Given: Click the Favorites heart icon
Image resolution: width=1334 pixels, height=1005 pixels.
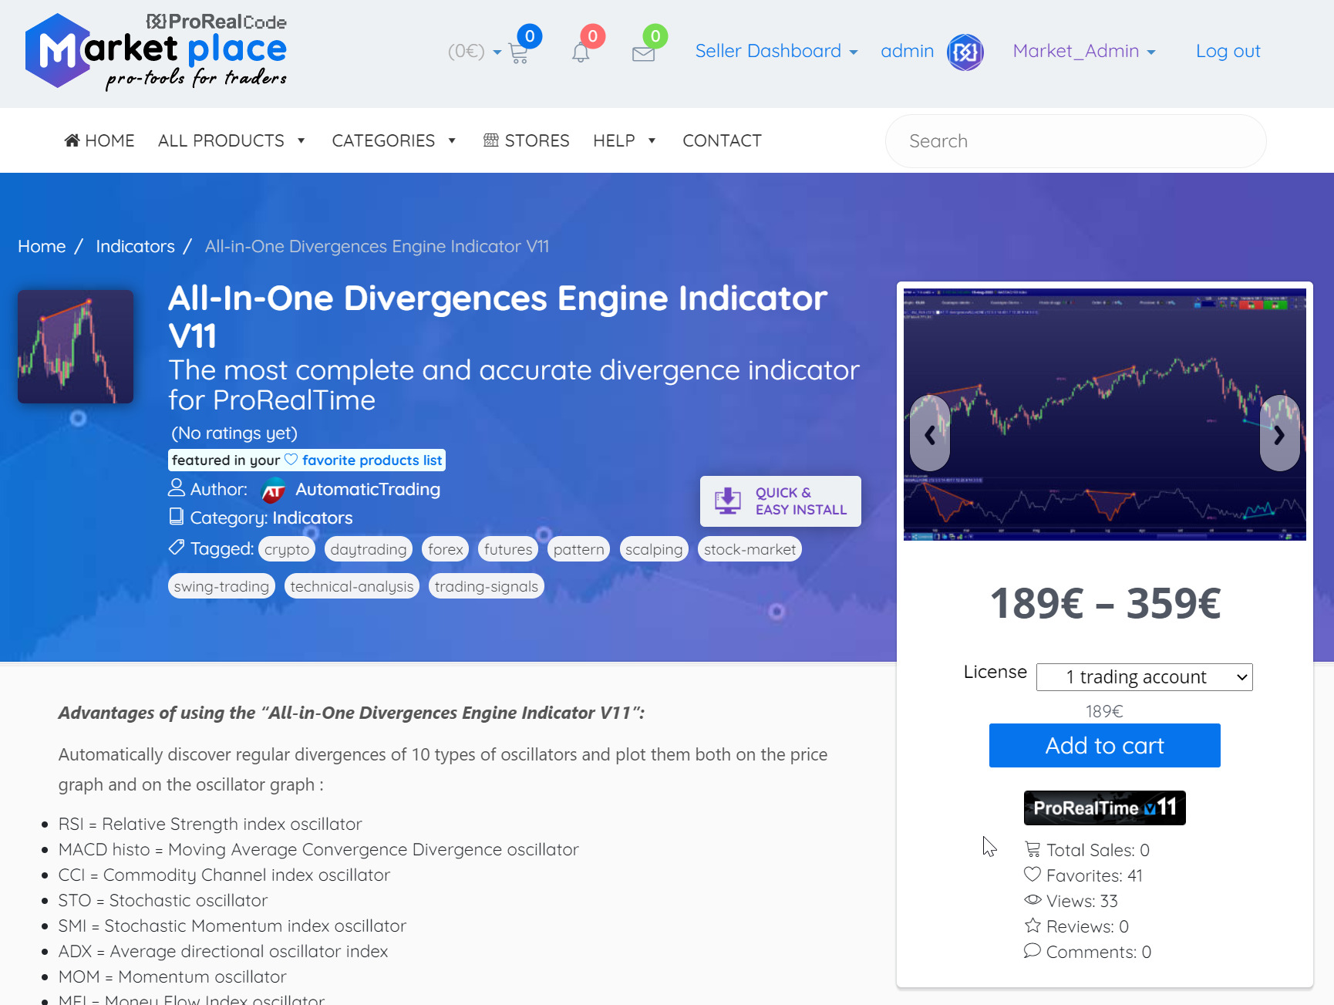Looking at the screenshot, I should pos(1033,875).
